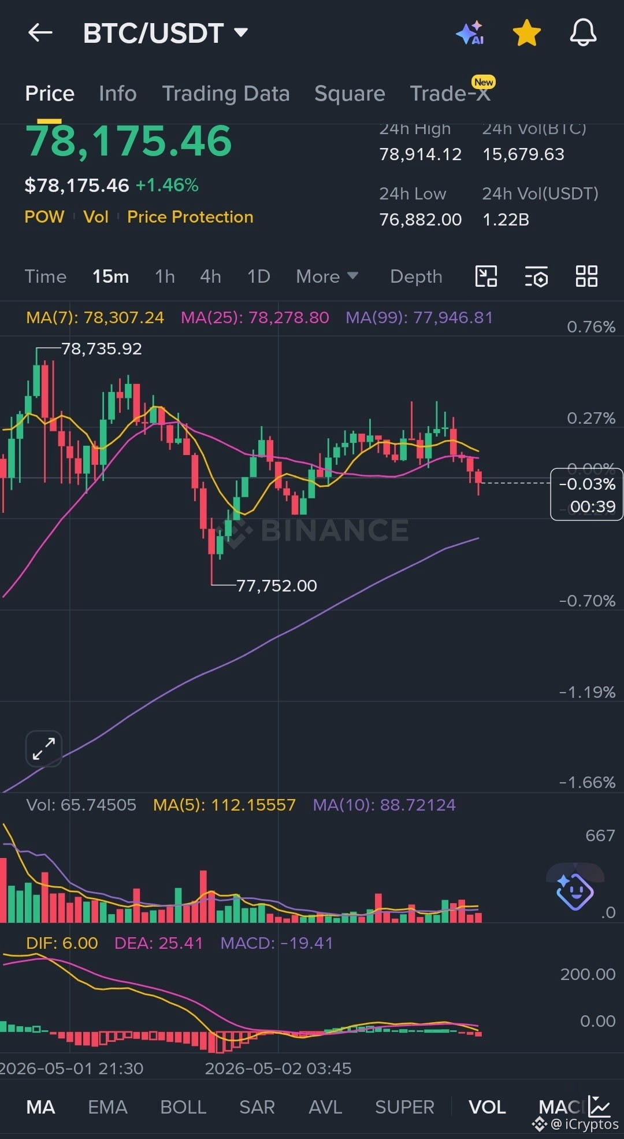Enable the SAR indicator
Image resolution: width=624 pixels, height=1139 pixels.
257,1107
